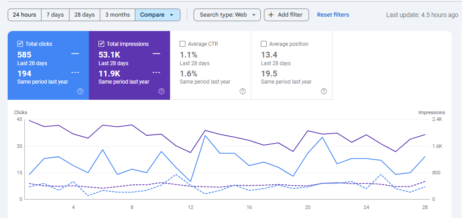Click help icon on Average CTR card

coord(243,91)
